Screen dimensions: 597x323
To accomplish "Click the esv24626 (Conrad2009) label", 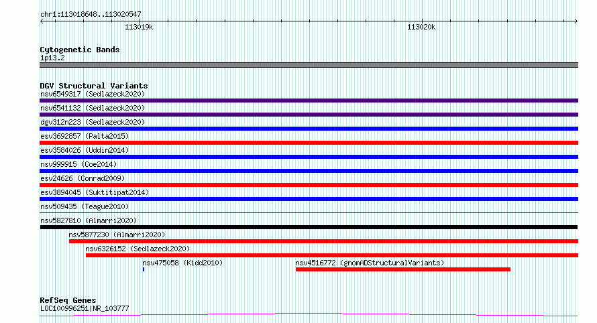I will (83, 178).
